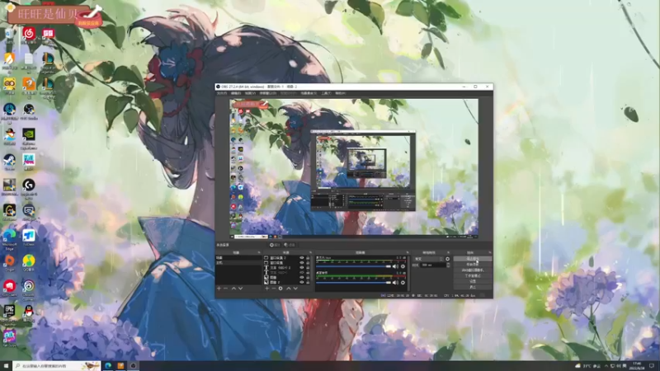Remove selected scene with the minus icon
Screen dimensions: 660x371
225,288
